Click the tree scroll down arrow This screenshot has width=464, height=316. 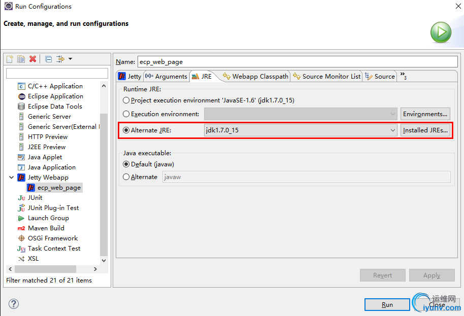point(104,260)
